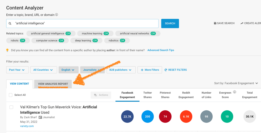
Task: Expand the All Countries filter
Action: pyautogui.click(x=43, y=70)
